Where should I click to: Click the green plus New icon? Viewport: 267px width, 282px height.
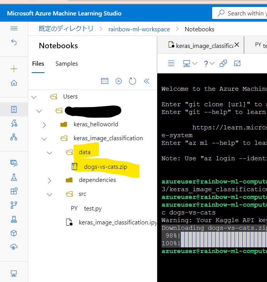point(14,69)
